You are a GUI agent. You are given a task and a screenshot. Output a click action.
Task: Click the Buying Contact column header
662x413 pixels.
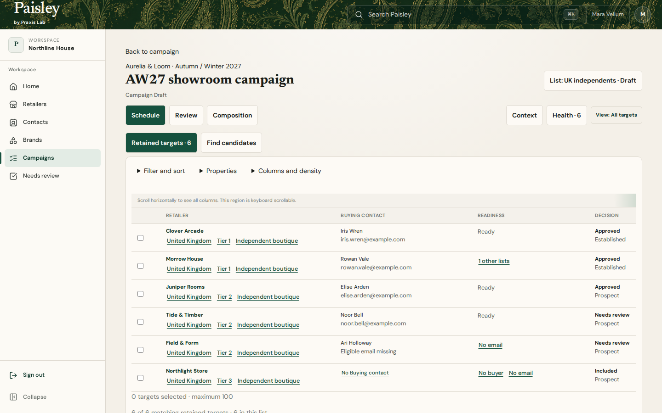pos(363,216)
